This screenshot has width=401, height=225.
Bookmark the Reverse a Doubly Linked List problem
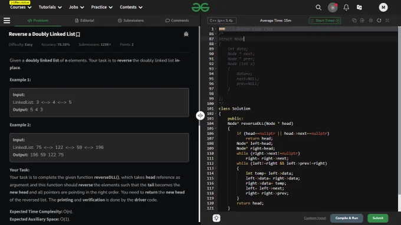click(78, 34)
